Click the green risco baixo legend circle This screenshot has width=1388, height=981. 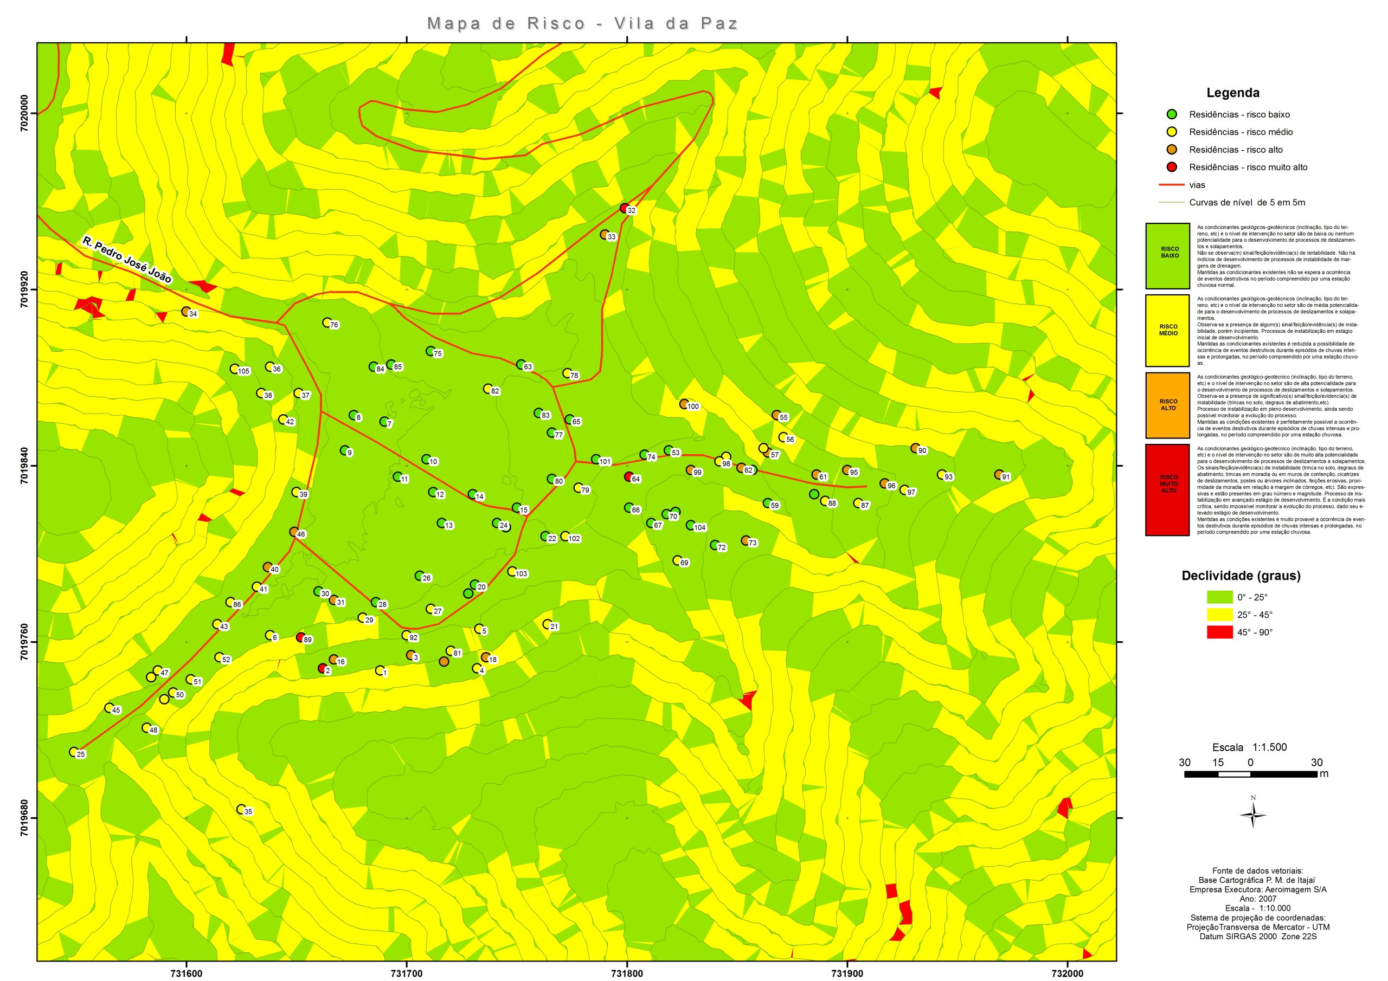tap(1172, 114)
